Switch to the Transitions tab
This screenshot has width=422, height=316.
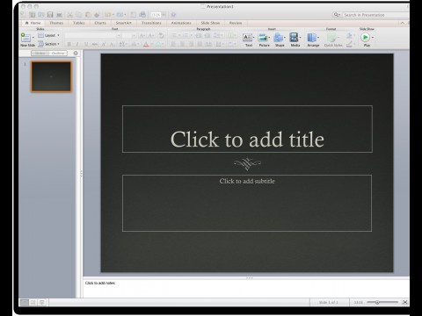pyautogui.click(x=151, y=23)
